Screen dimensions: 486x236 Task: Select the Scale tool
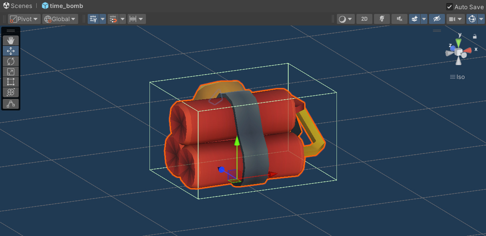coord(11,72)
